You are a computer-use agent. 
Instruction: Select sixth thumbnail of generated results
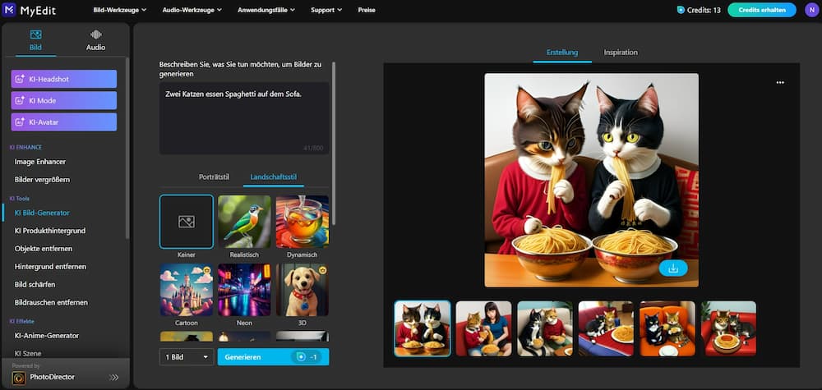pyautogui.click(x=728, y=328)
